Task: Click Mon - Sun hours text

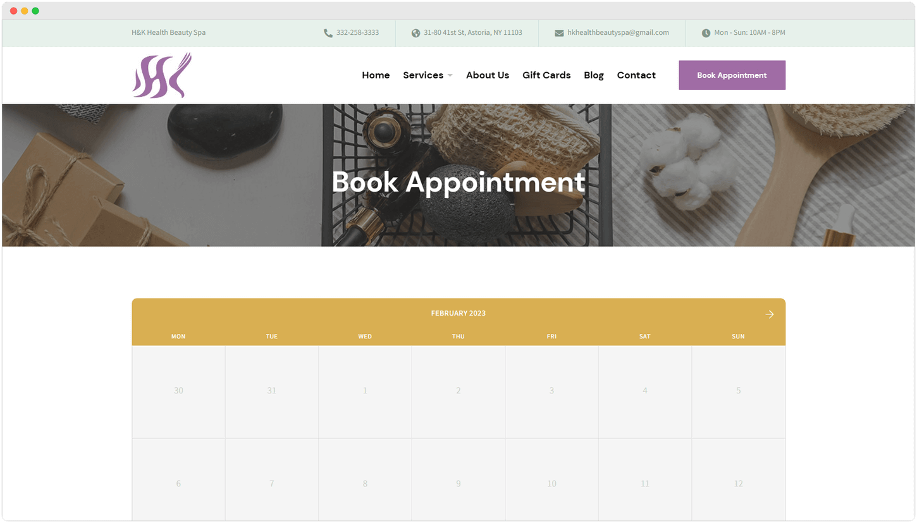Action: click(x=749, y=32)
